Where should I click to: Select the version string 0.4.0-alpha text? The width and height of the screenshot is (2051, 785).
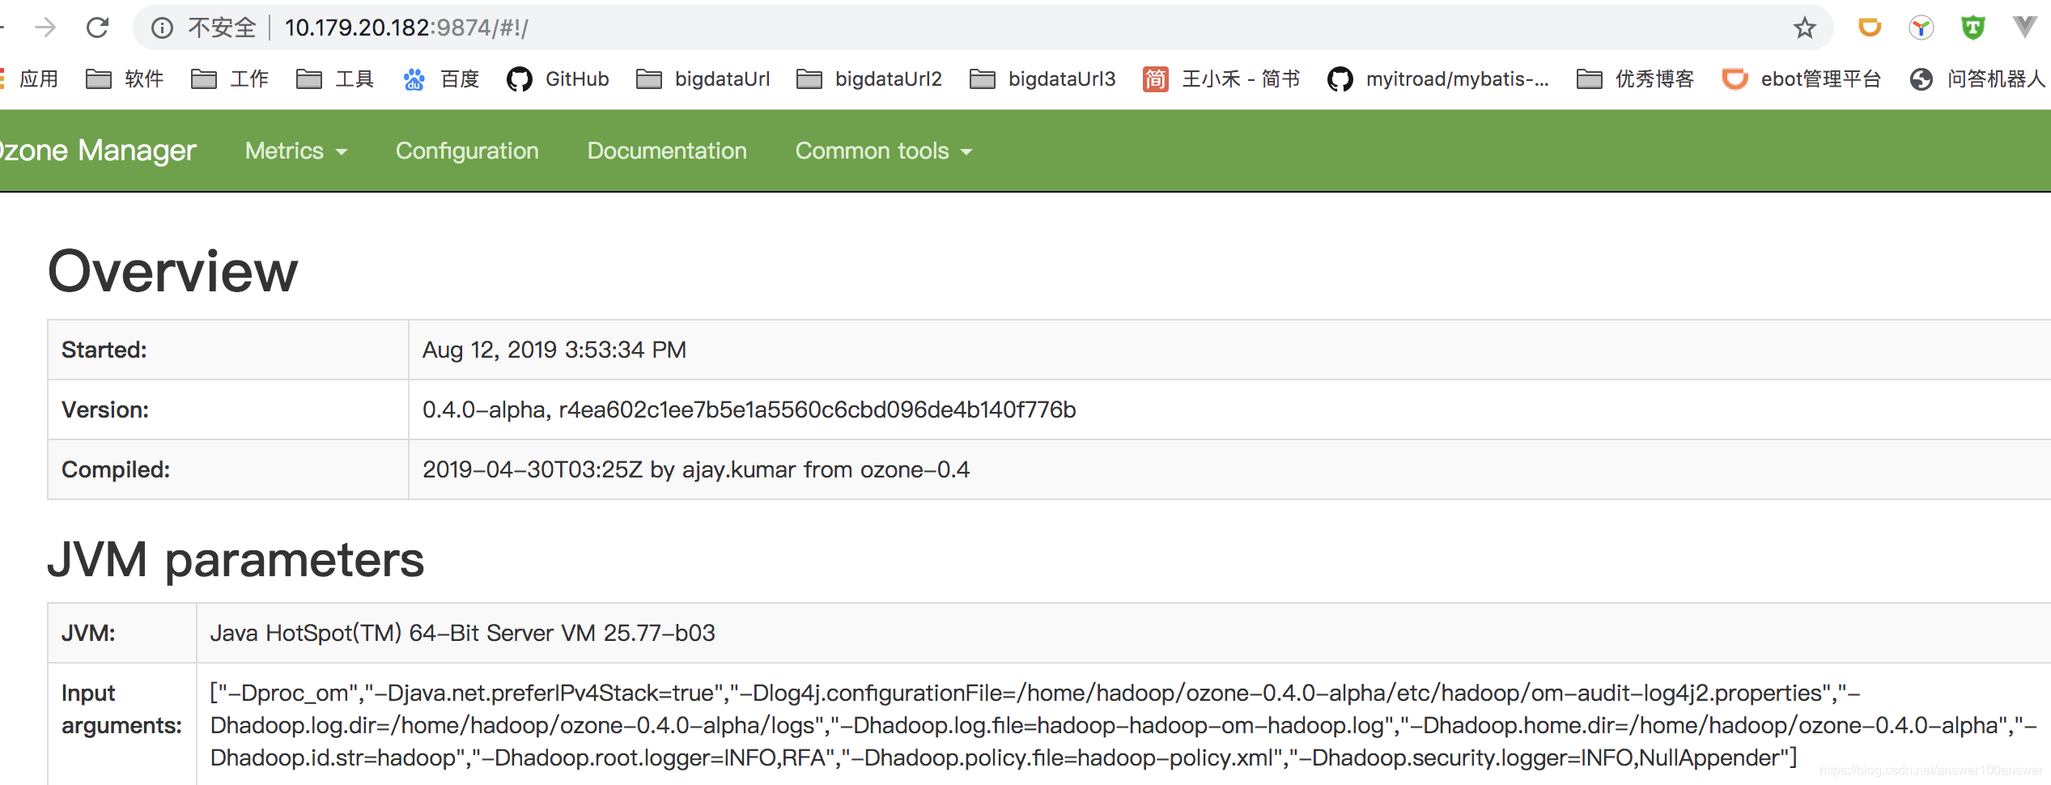point(749,409)
